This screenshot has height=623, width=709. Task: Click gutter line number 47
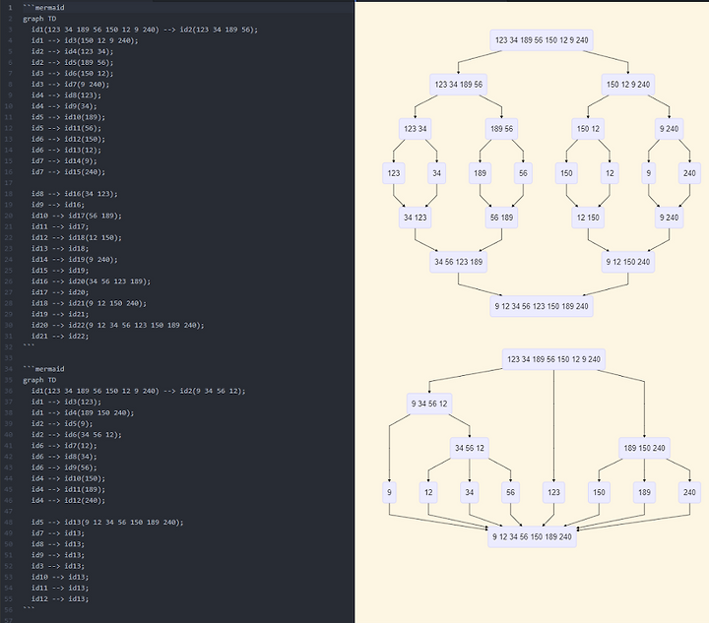point(10,512)
